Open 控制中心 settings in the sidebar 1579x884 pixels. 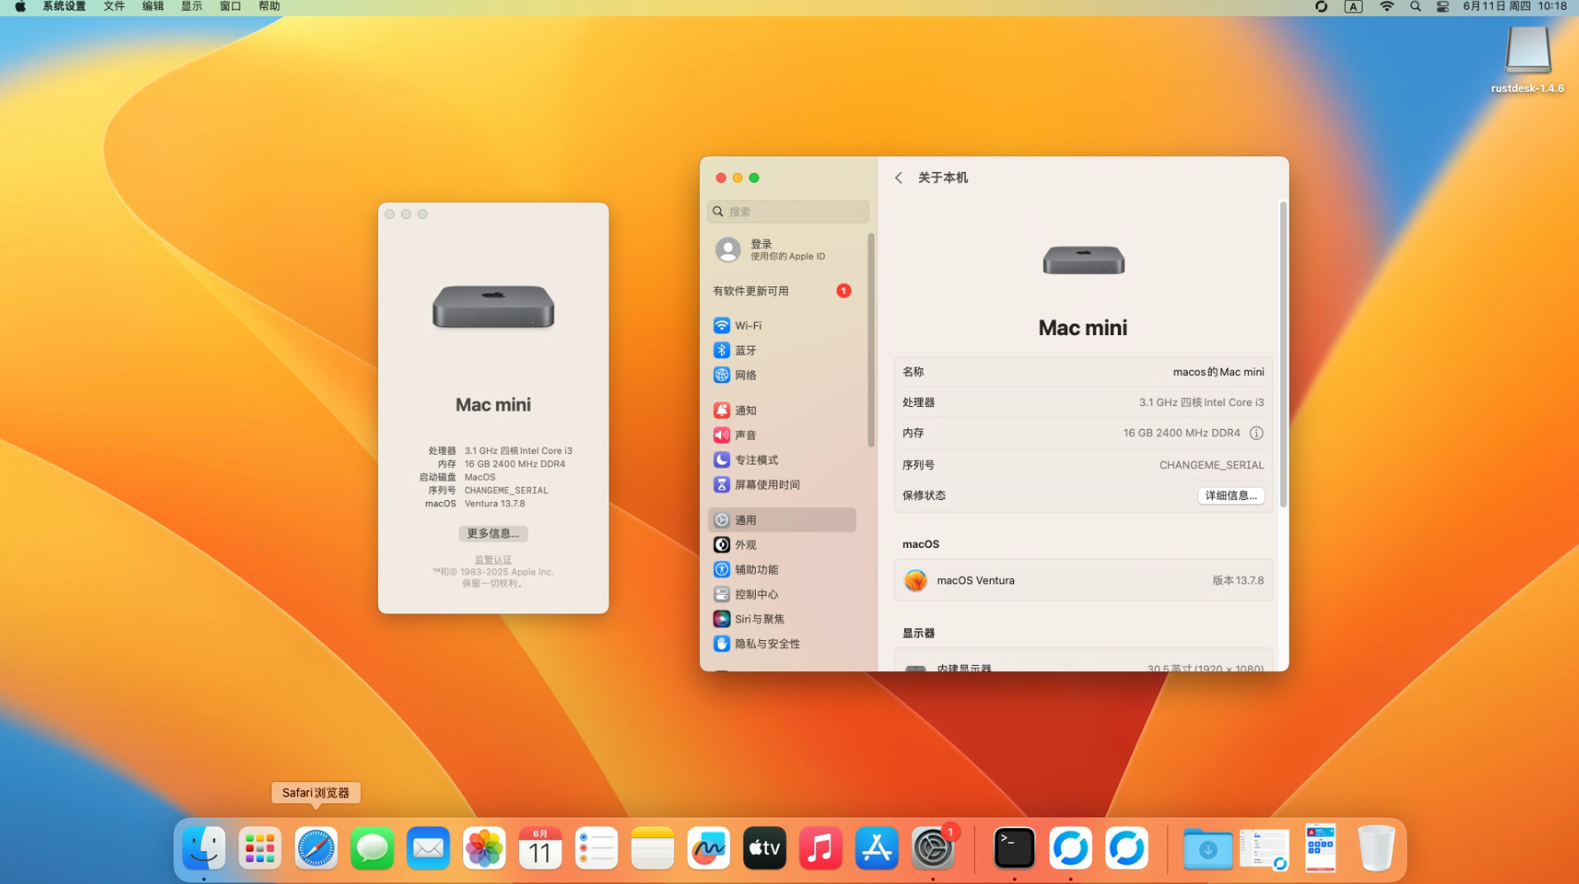pos(782,595)
